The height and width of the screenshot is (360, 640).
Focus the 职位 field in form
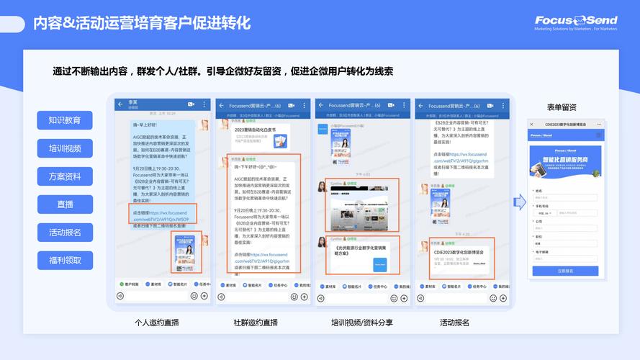click(566, 243)
